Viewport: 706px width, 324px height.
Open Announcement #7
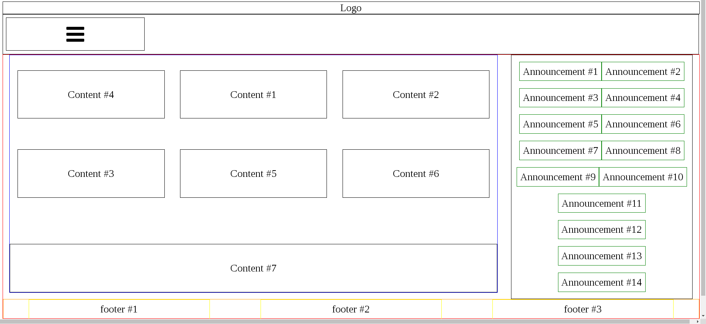(x=560, y=150)
